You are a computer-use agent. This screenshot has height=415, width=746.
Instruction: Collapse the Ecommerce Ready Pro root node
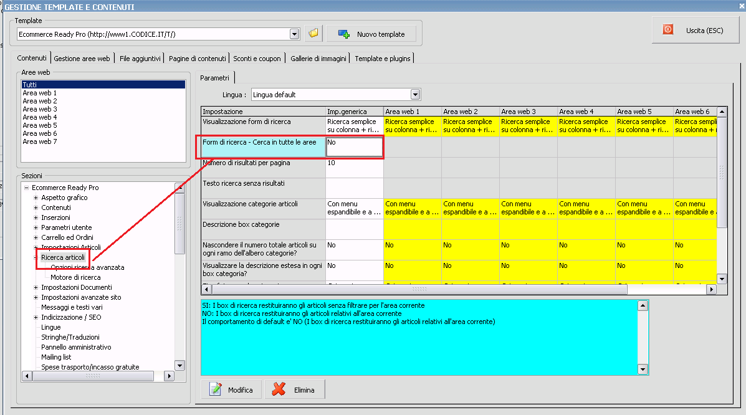(x=26, y=188)
